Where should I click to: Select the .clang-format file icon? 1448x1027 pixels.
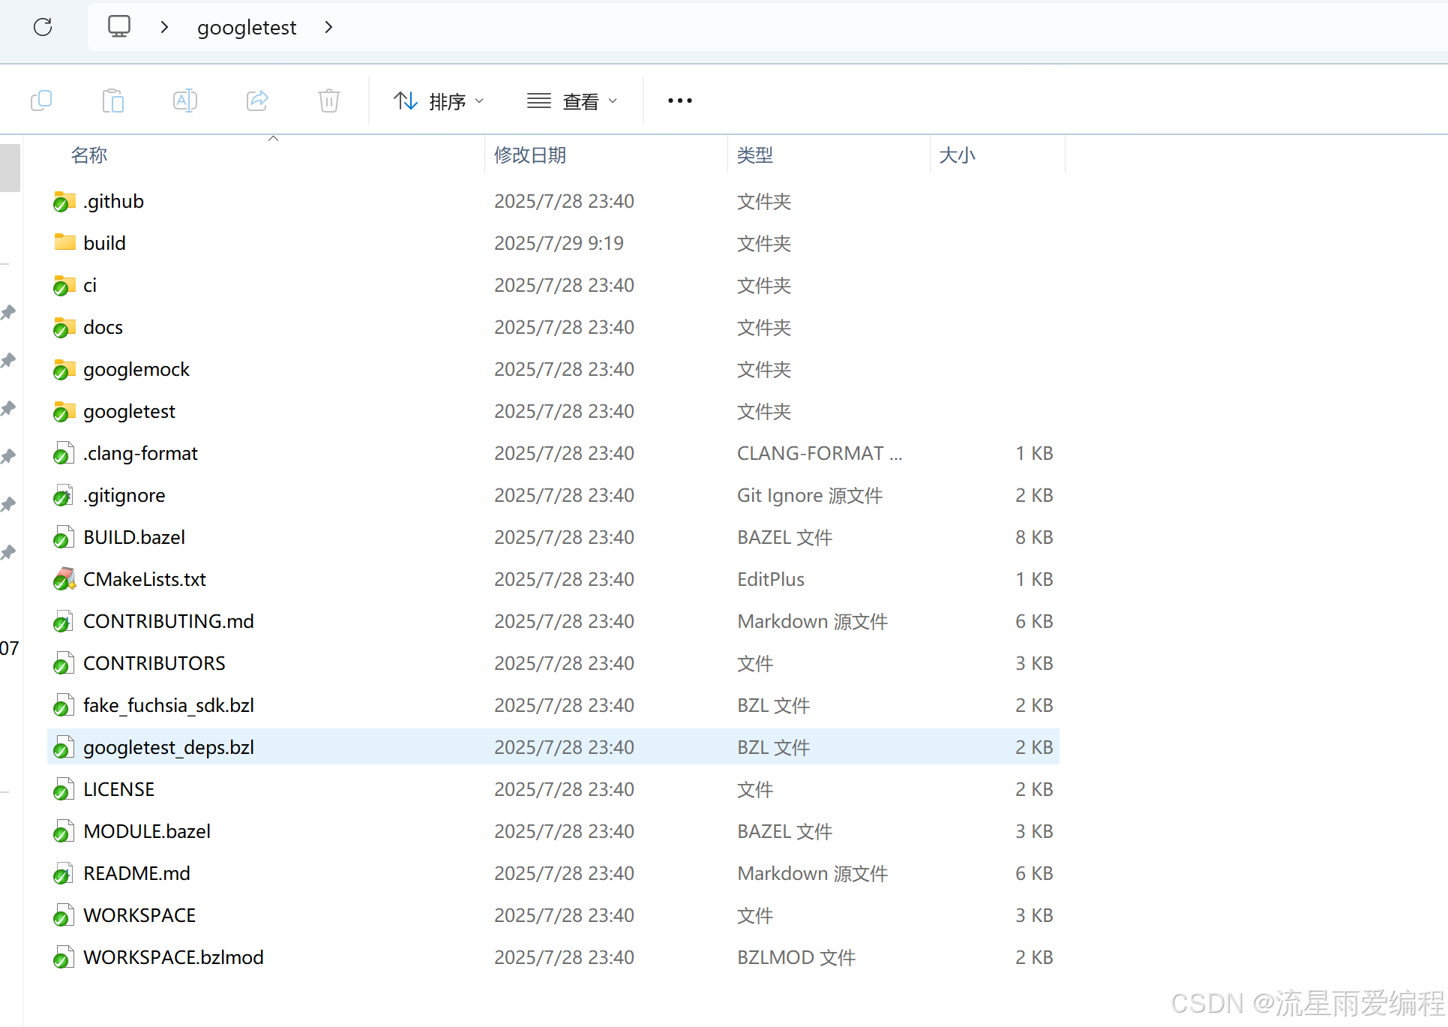coord(64,453)
